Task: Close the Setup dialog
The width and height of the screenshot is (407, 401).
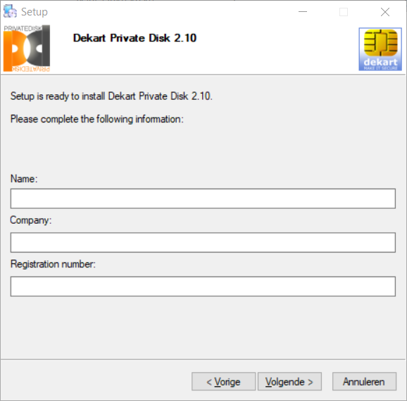Action: (385, 12)
